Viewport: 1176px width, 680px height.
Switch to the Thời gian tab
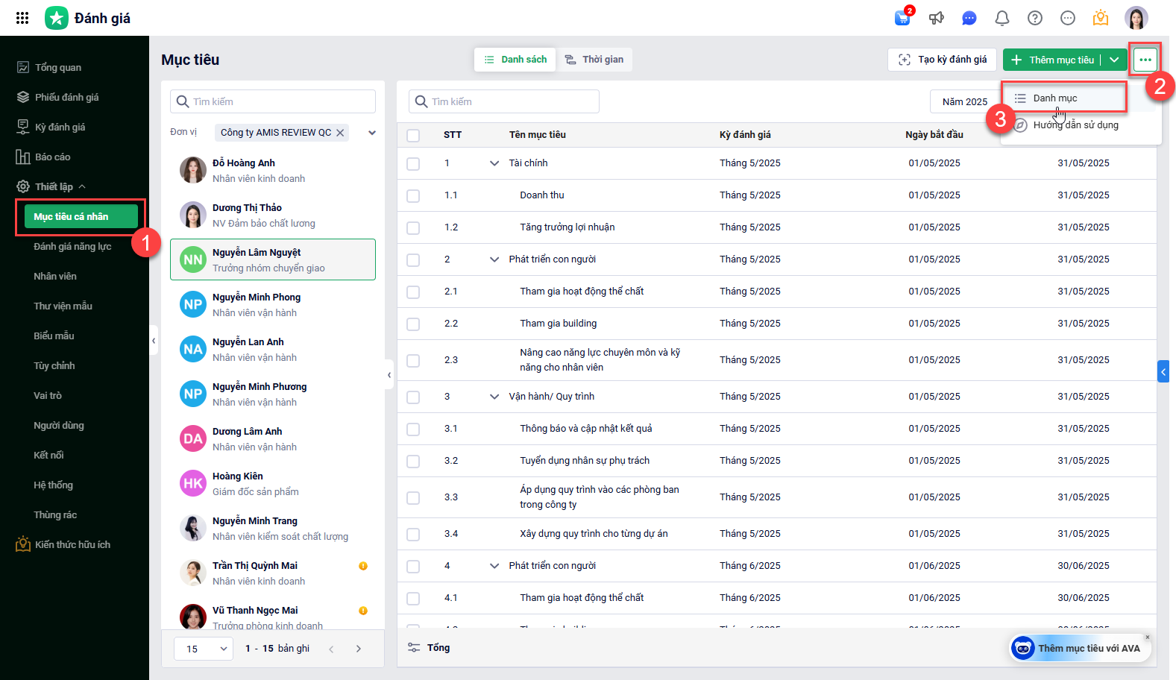click(594, 60)
